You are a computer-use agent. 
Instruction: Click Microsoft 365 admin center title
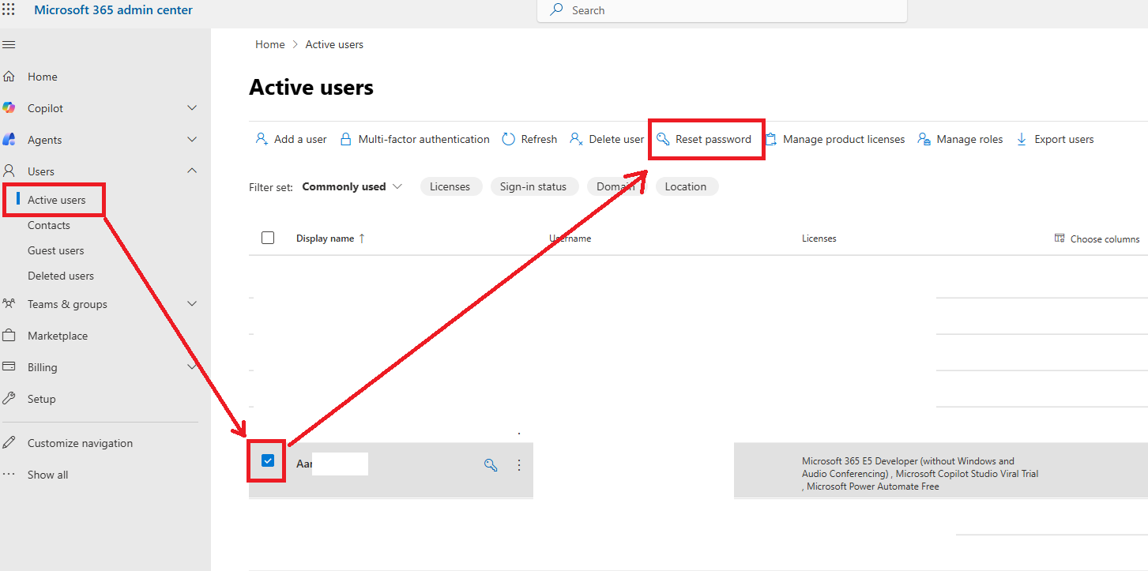point(114,10)
